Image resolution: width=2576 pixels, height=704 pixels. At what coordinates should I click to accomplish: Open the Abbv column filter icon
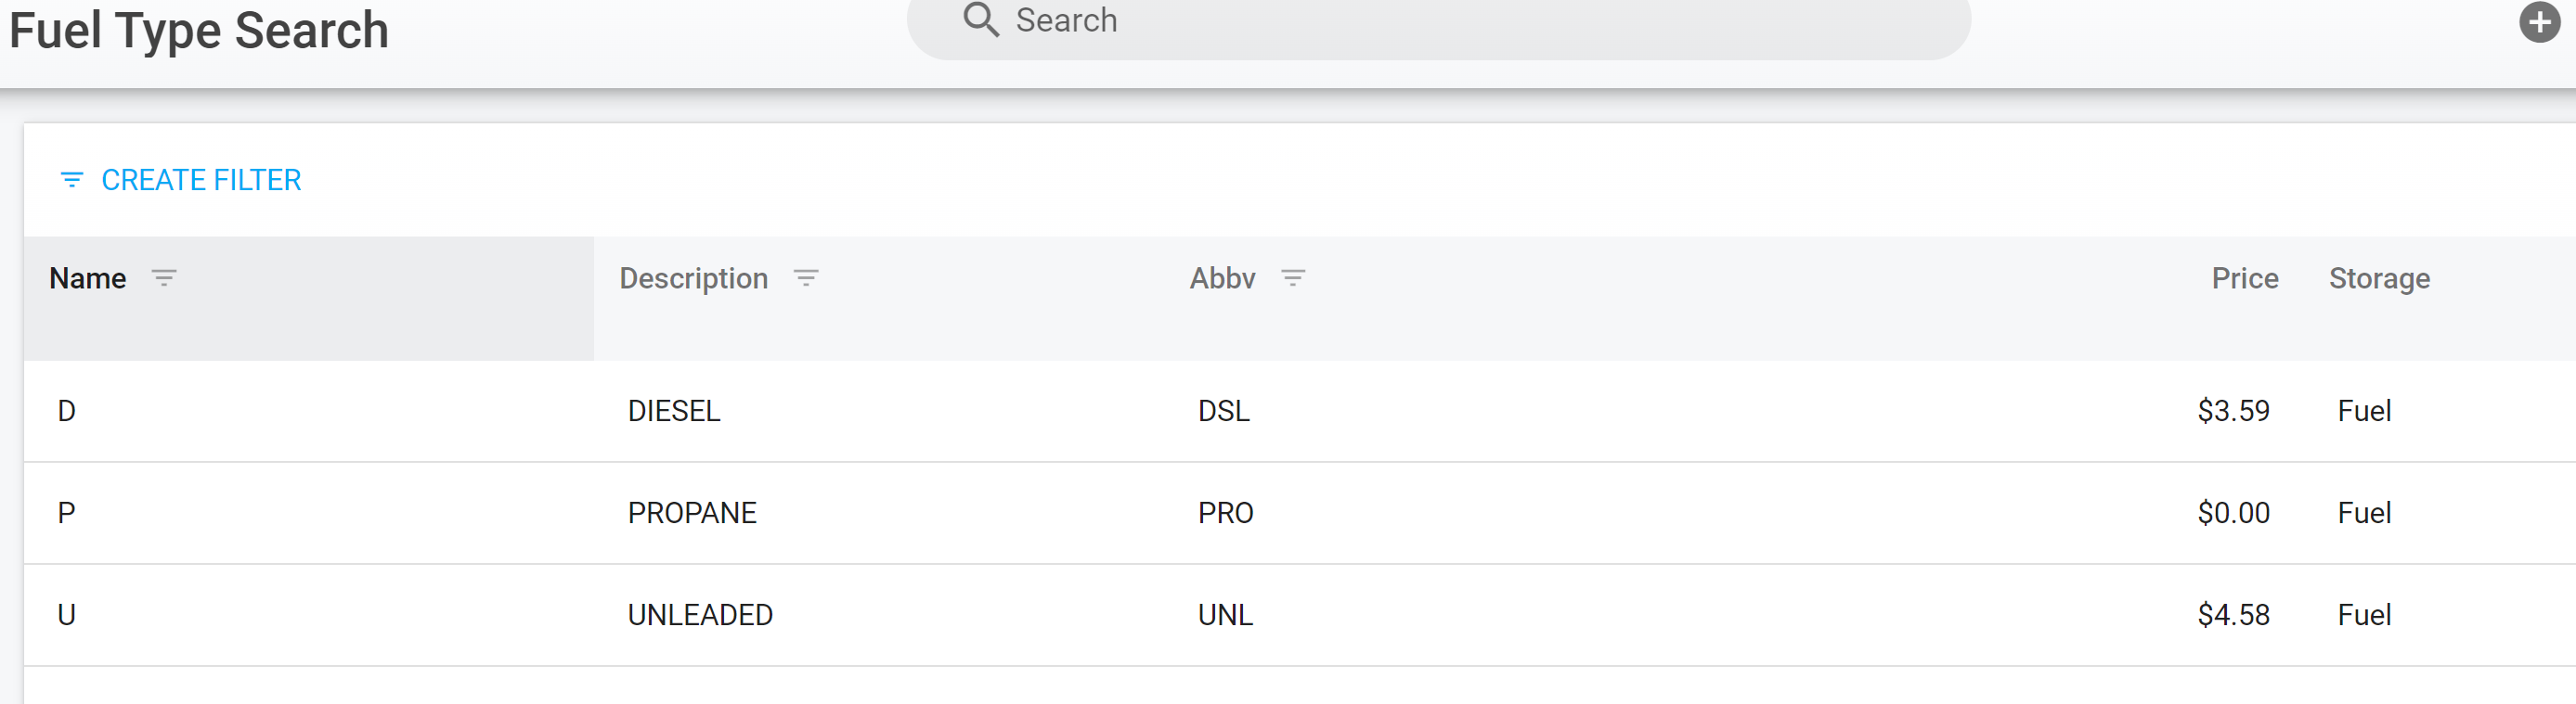point(1293,277)
